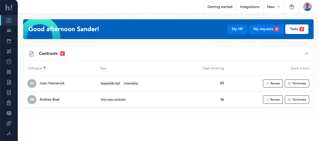319x141 pixels.
Task: Open the user profile avatar
Action: pos(307,7)
